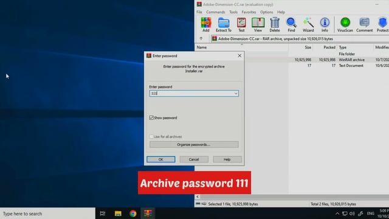Screen dimensions: 389x219
Task: Sort by the Type column header
Action: point(355,47)
